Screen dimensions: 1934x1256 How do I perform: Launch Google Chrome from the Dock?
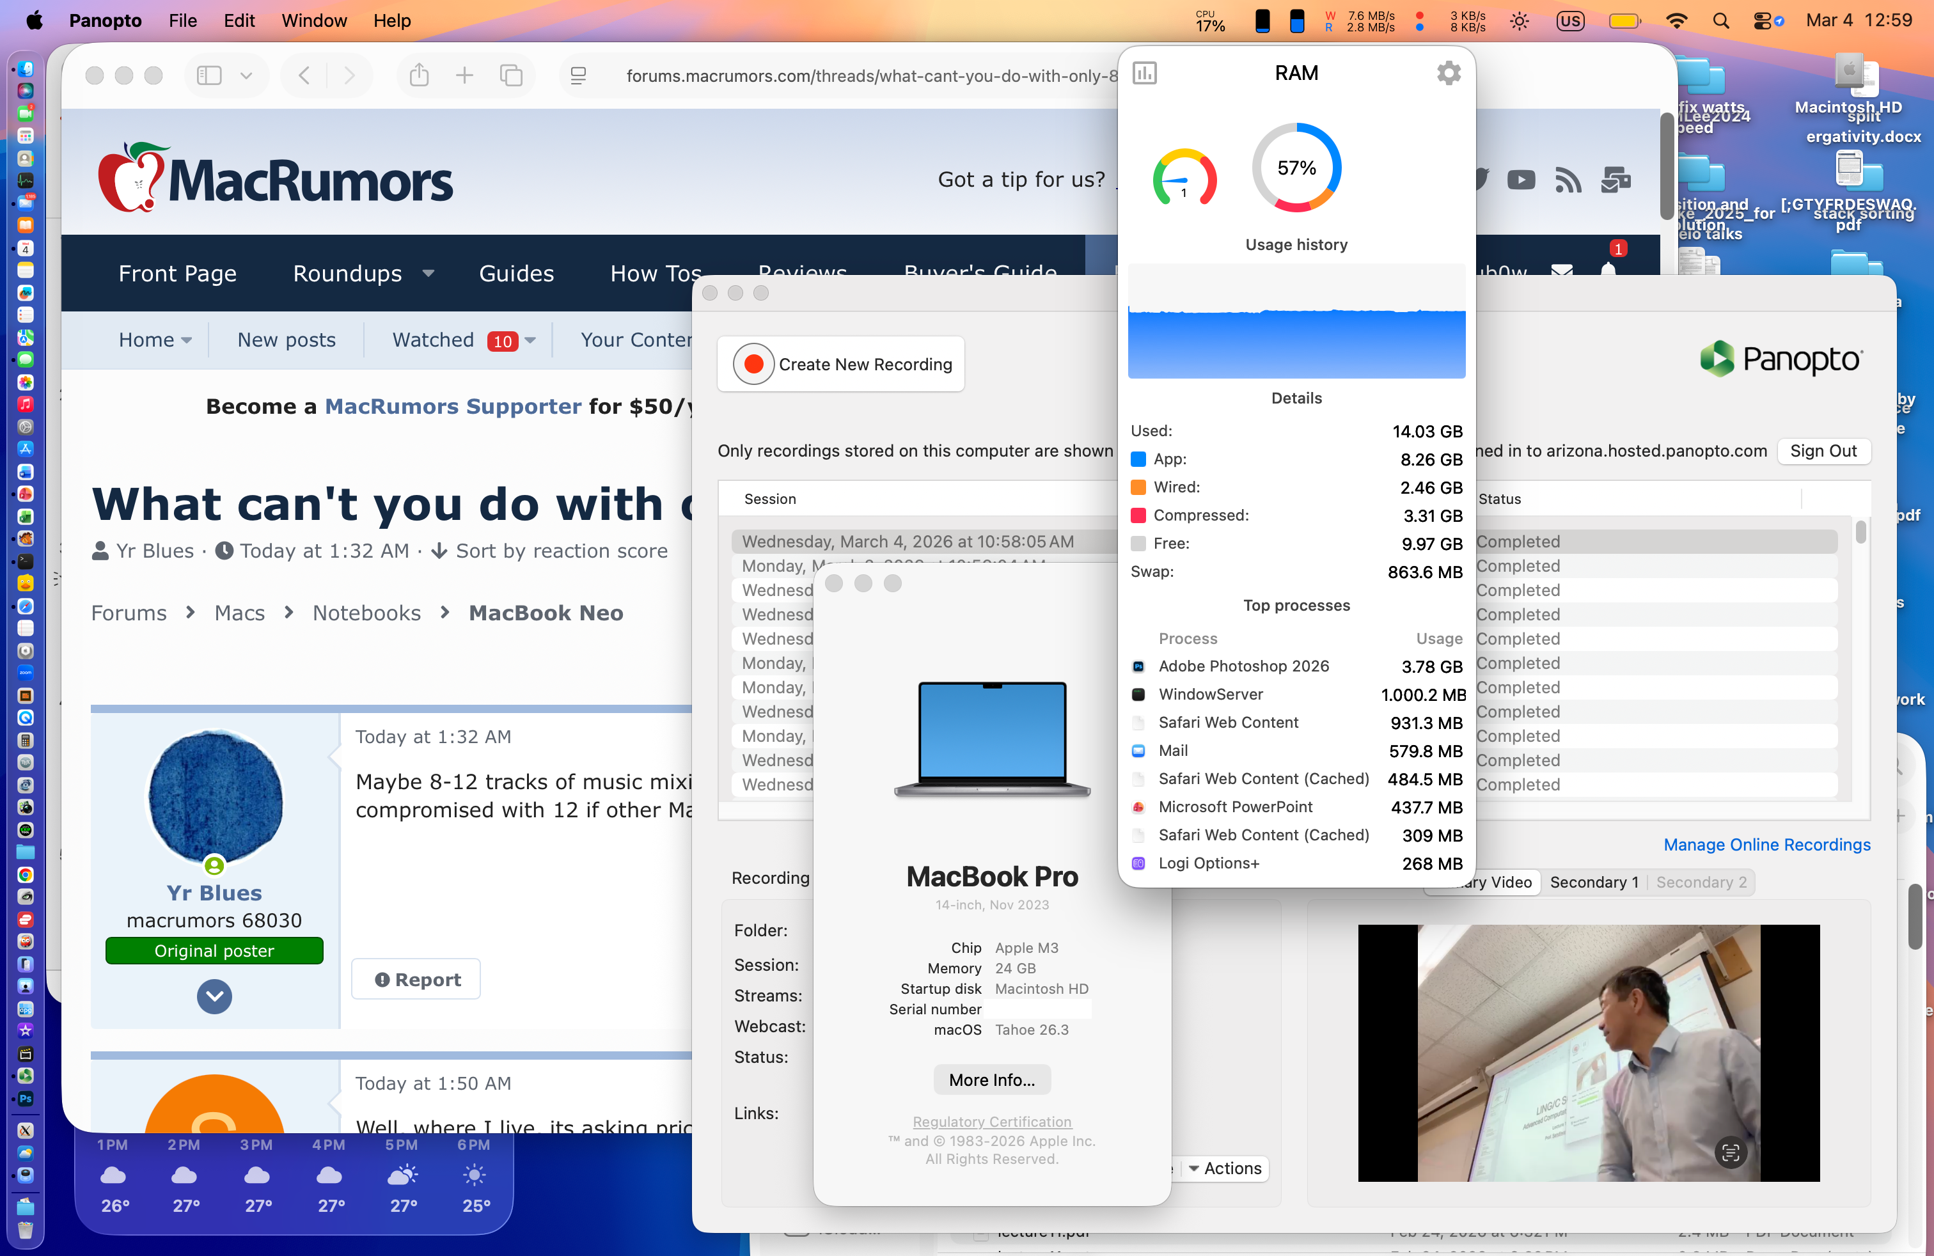click(x=25, y=875)
